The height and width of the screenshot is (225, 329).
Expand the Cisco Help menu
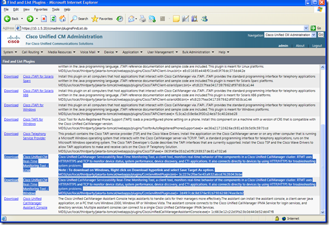224,52
